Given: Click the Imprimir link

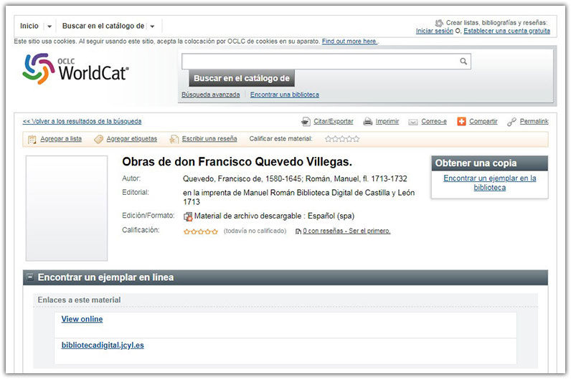Looking at the screenshot, I should [387, 121].
